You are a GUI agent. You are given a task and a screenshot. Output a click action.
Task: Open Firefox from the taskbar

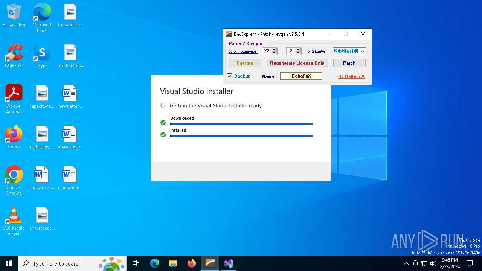pos(191,263)
